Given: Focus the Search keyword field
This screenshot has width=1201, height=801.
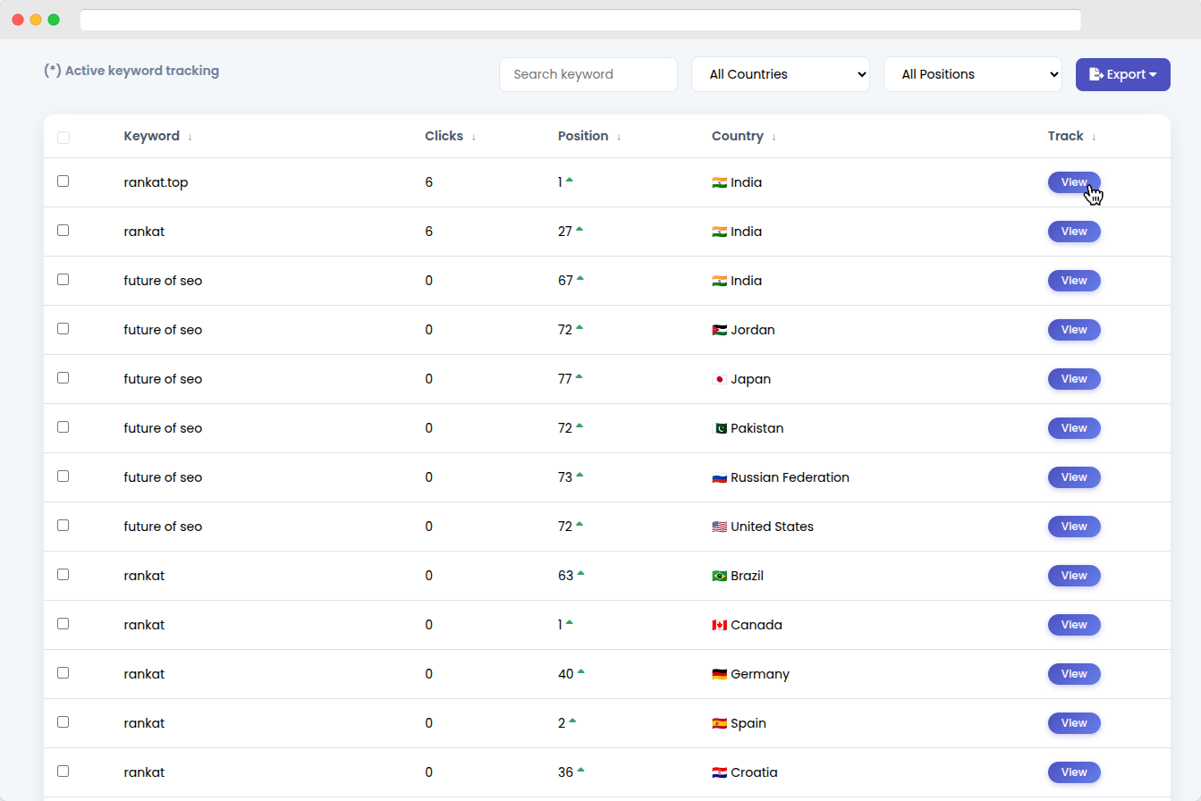Looking at the screenshot, I should pos(588,74).
